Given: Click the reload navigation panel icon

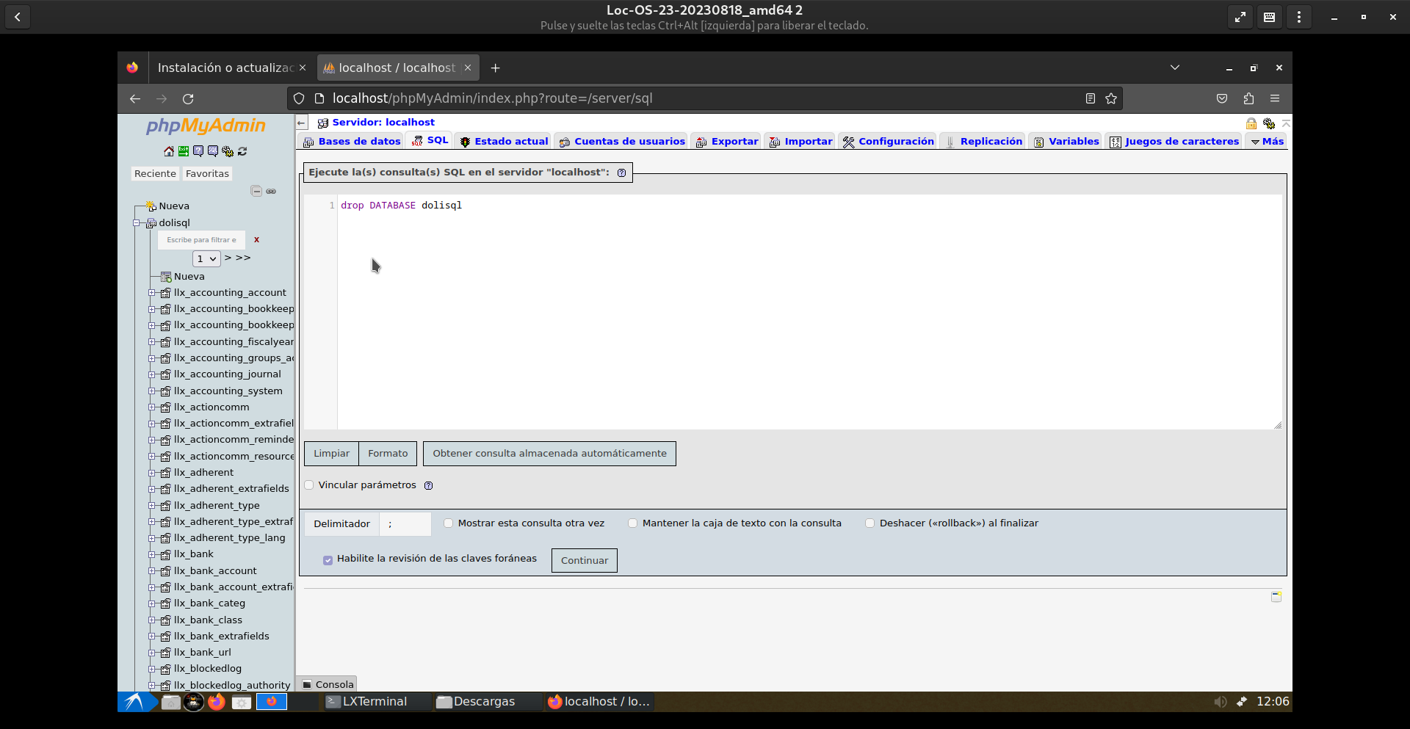Looking at the screenshot, I should pos(242,151).
